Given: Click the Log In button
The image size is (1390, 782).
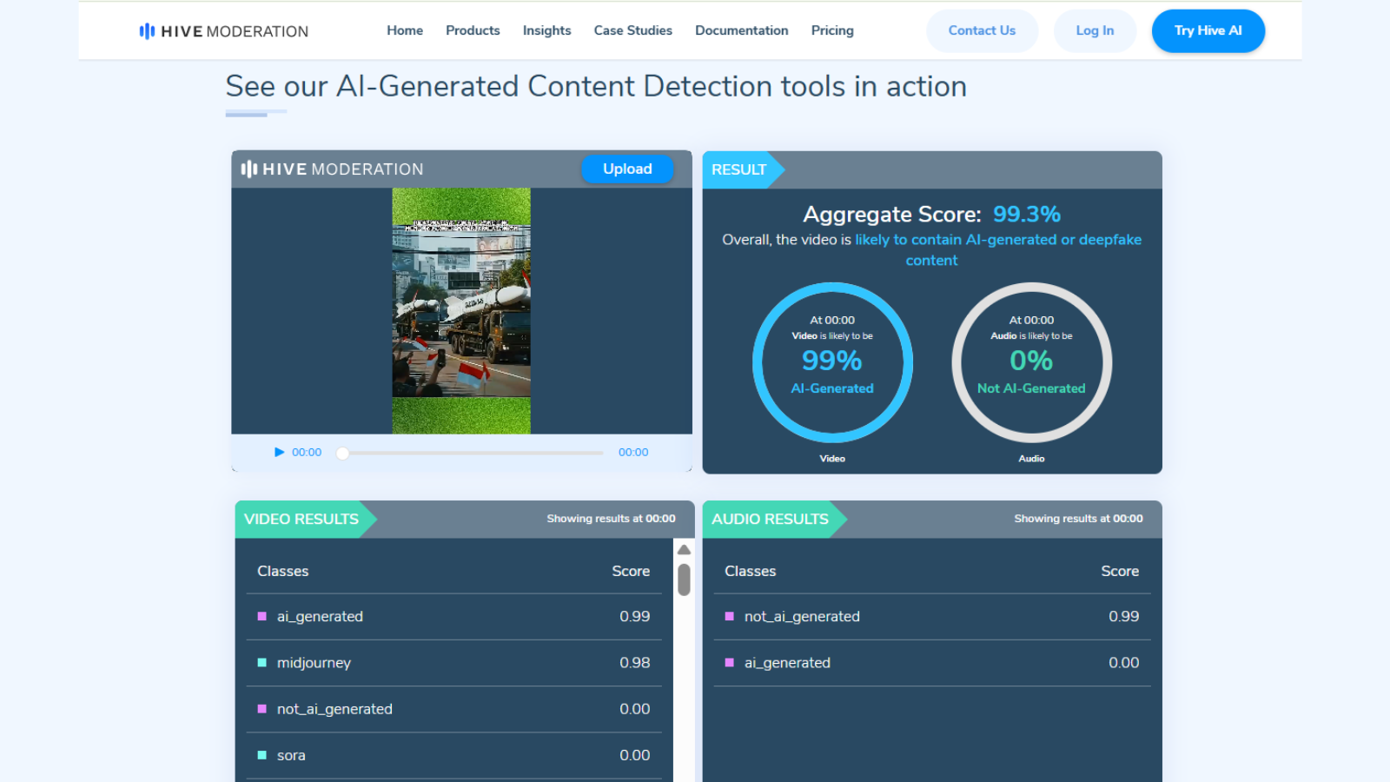Looking at the screenshot, I should [1095, 30].
